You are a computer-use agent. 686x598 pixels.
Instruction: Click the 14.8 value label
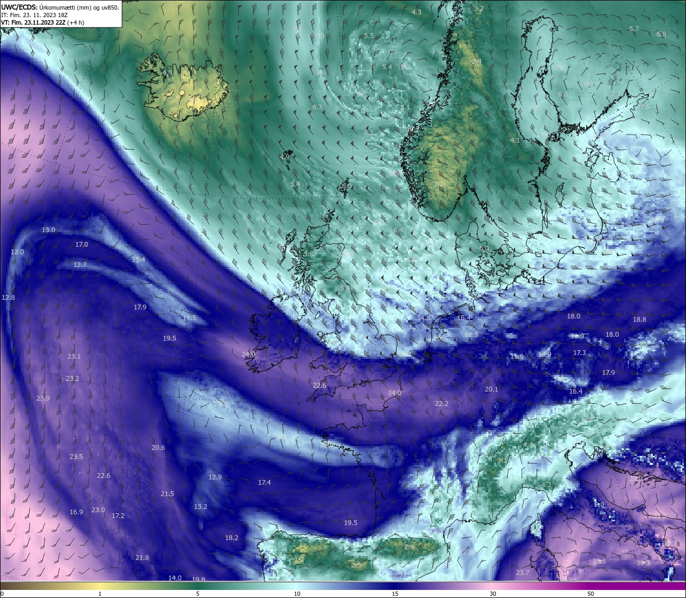424,318
